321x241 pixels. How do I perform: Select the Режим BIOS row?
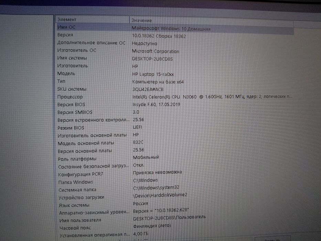tap(71, 128)
